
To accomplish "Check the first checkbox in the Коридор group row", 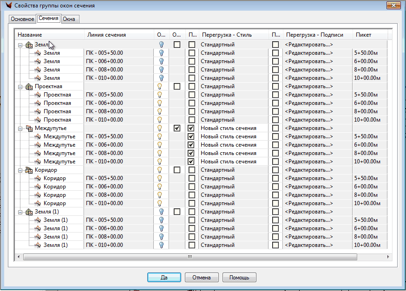I will click(x=177, y=170).
